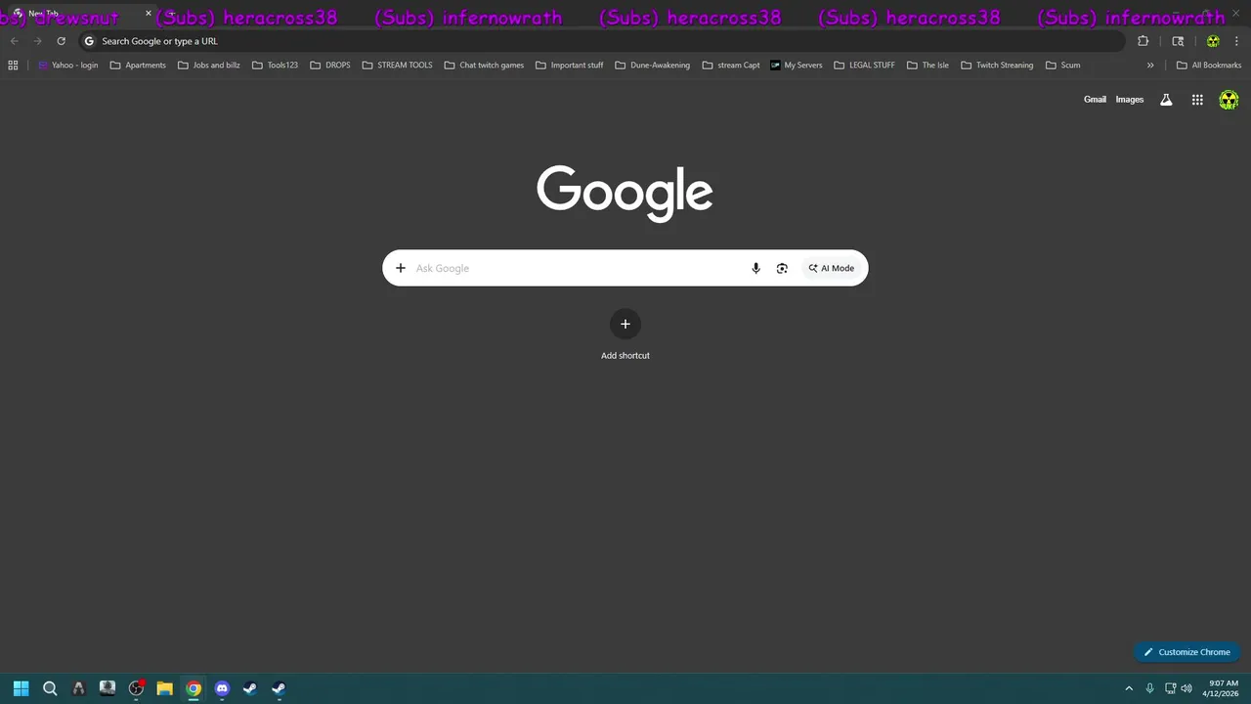The image size is (1251, 704).
Task: Open the LEGAL STUFF bookmark folder
Action: (x=864, y=66)
